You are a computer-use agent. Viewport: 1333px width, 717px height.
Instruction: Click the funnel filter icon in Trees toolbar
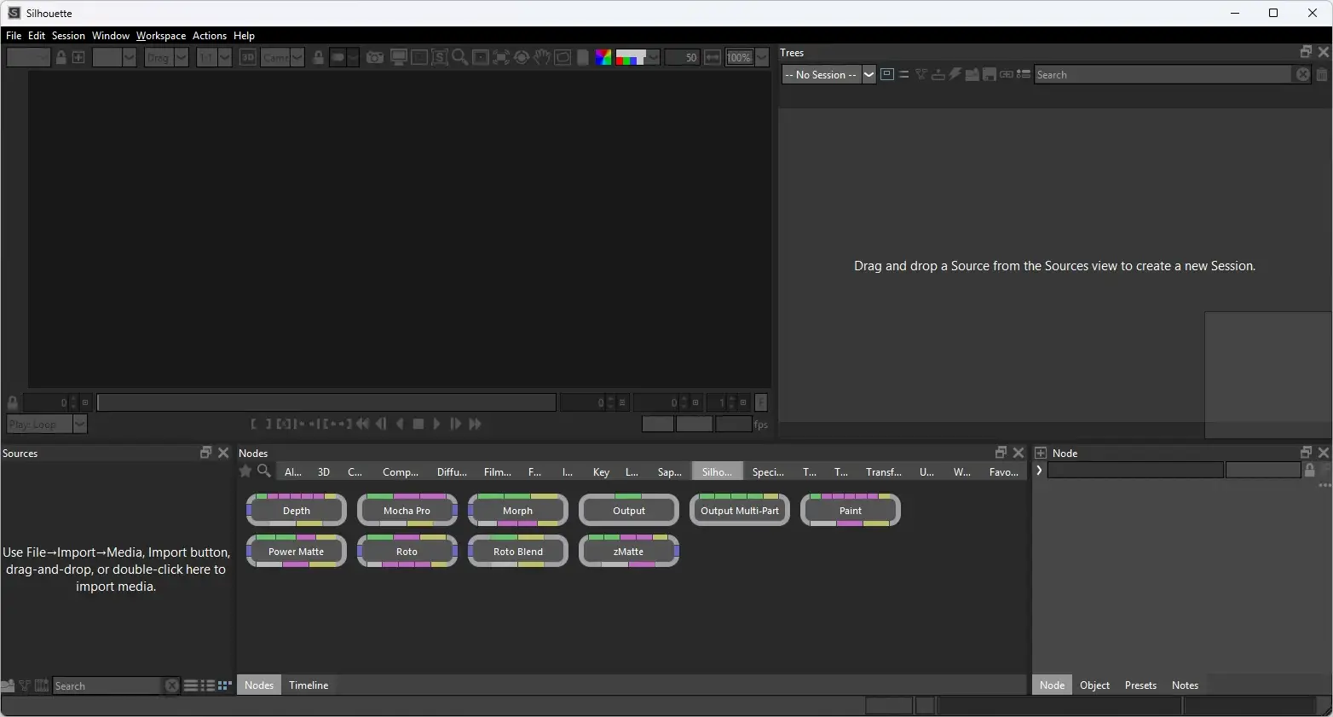pos(921,74)
